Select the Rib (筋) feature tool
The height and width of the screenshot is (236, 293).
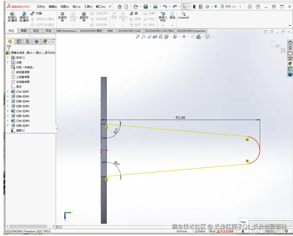click(134, 13)
